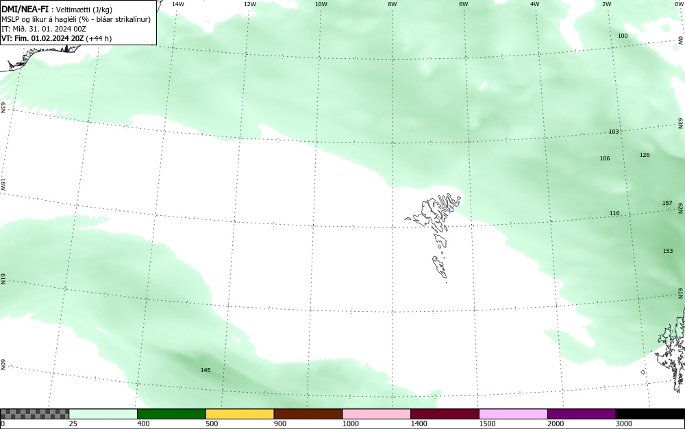Click the CAPE value 106
Screen dimensions: 685x429
(605, 158)
